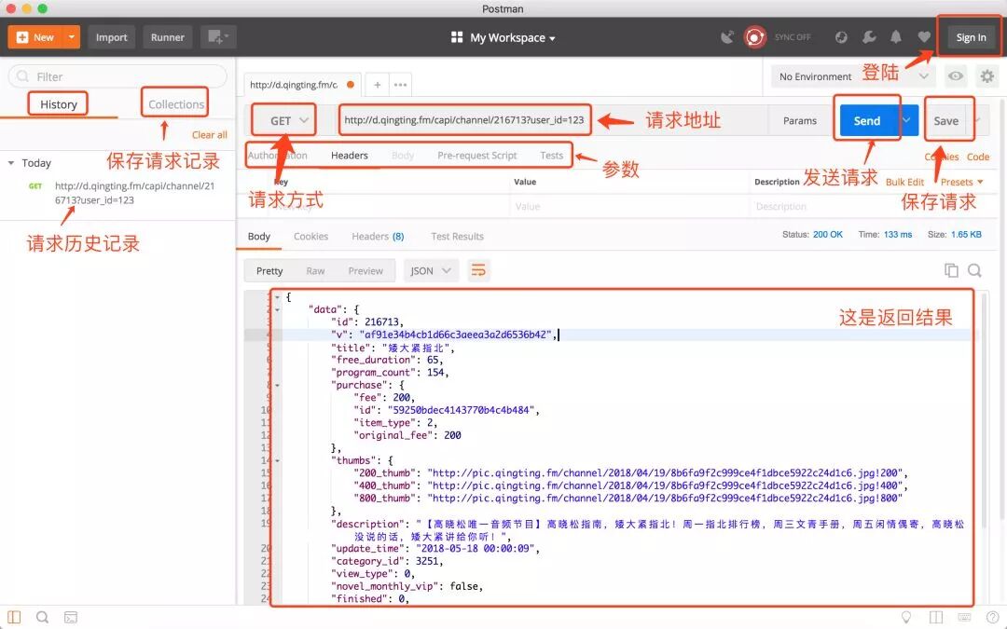Select the response Body tab
Screen dimensions: 1007x629
(259, 236)
